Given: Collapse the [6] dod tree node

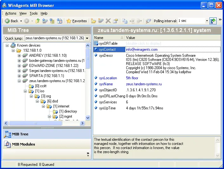Looking at the screenshot, I should coord(37,101).
